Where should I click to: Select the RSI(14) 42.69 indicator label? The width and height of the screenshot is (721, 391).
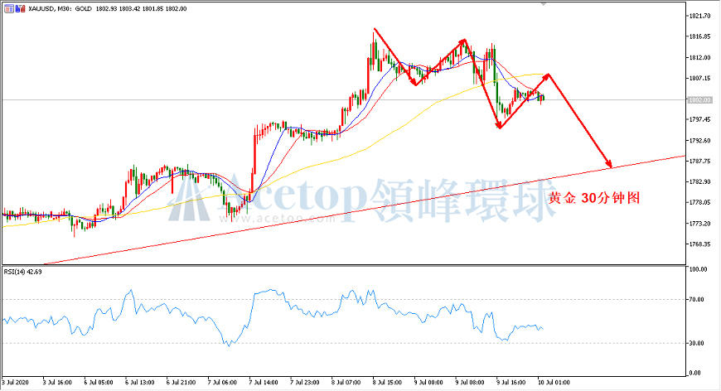coord(23,272)
